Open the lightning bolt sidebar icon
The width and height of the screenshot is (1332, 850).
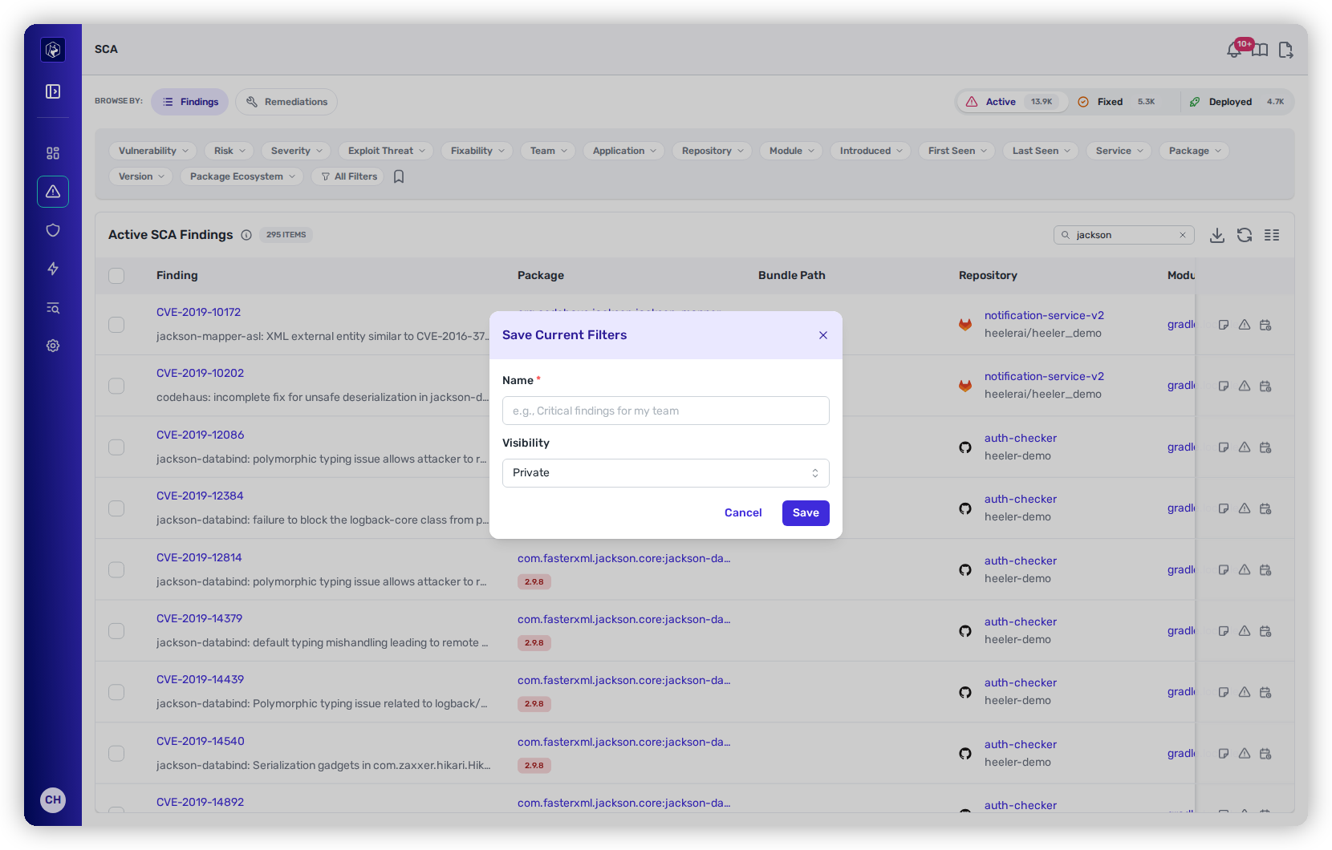coord(53,269)
